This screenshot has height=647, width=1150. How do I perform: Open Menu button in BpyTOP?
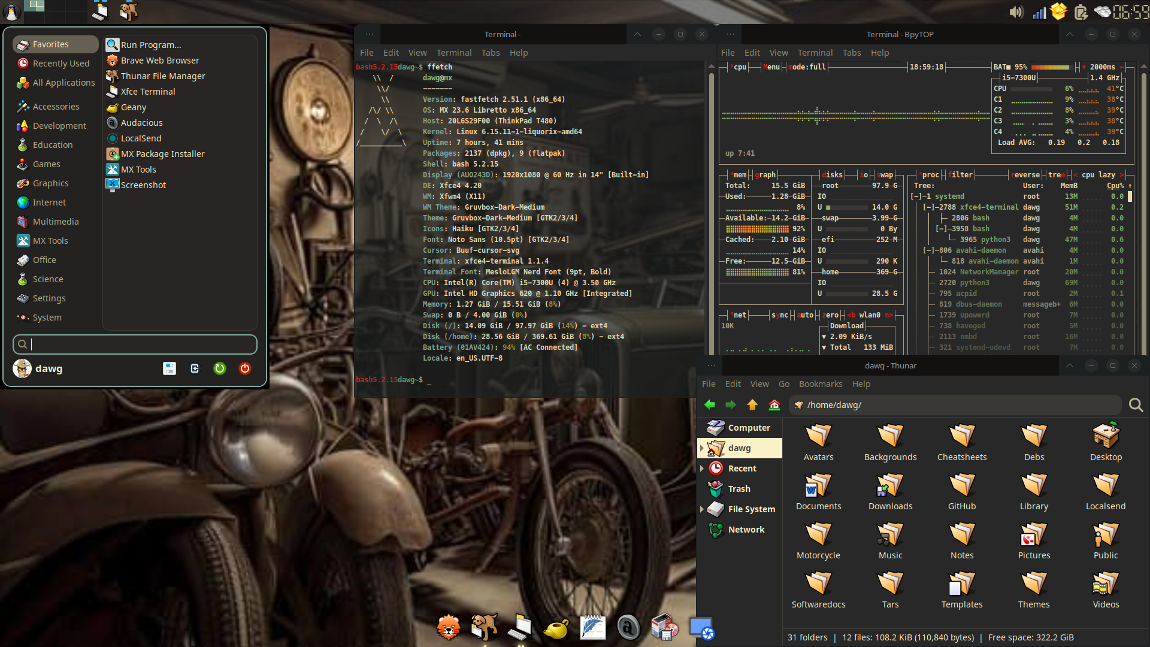tap(771, 67)
